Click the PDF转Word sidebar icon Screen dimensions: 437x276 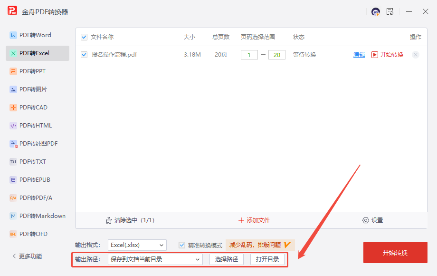point(13,35)
